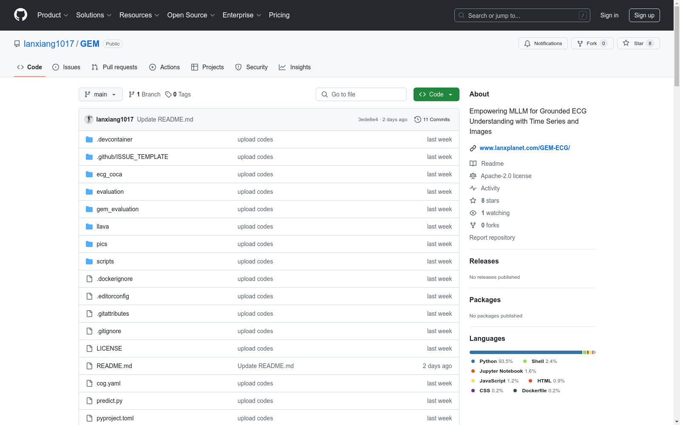Switch to the Actions tab

(164, 67)
